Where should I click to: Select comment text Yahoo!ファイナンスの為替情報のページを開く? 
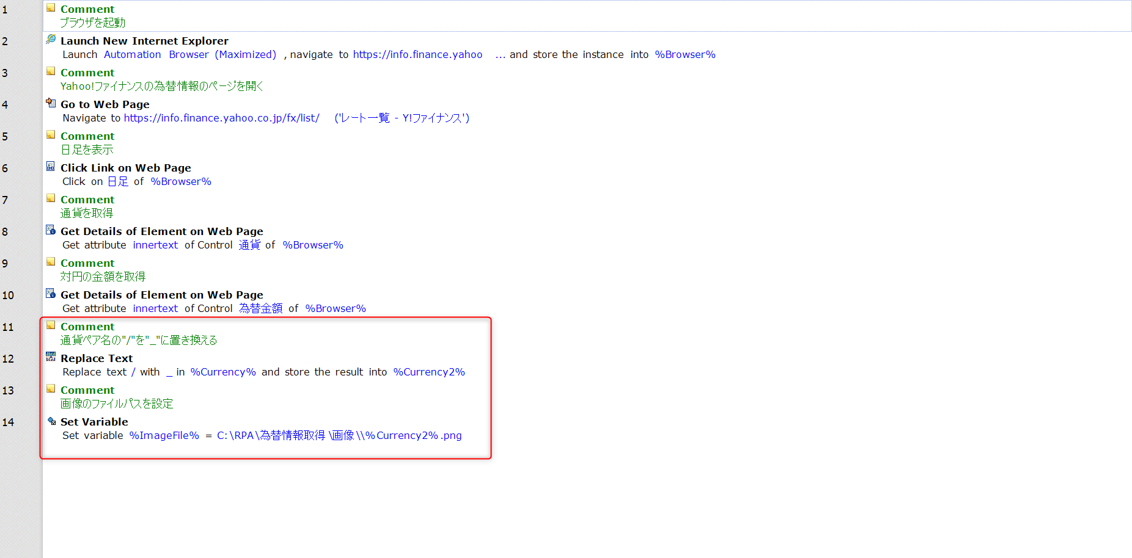pos(162,86)
